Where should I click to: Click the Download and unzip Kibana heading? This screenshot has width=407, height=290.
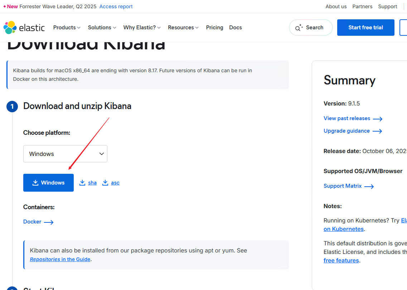pyautogui.click(x=77, y=106)
